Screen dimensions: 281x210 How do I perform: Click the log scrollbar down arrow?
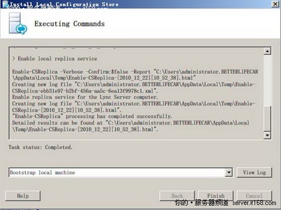click(x=267, y=135)
